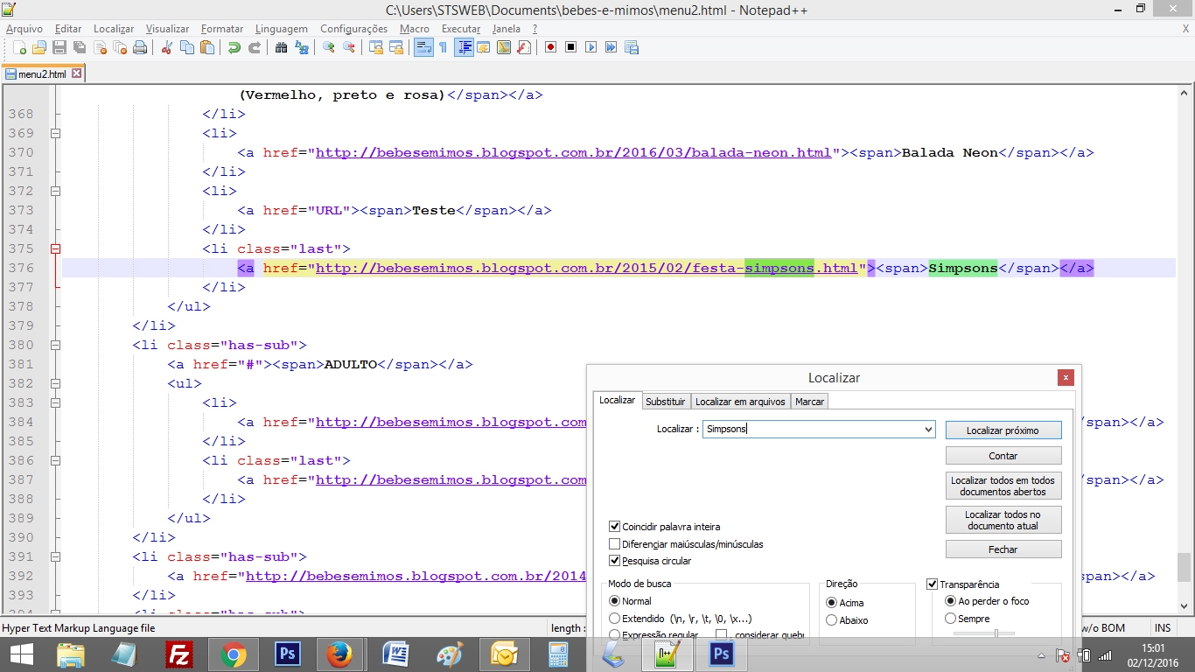Switch to the Marcar tab
Image resolution: width=1195 pixels, height=672 pixels.
[809, 402]
